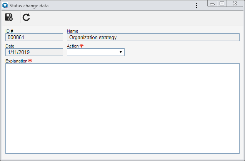Close the Status change data window
Image resolution: width=245 pixels, height=161 pixels.
tap(235, 4)
